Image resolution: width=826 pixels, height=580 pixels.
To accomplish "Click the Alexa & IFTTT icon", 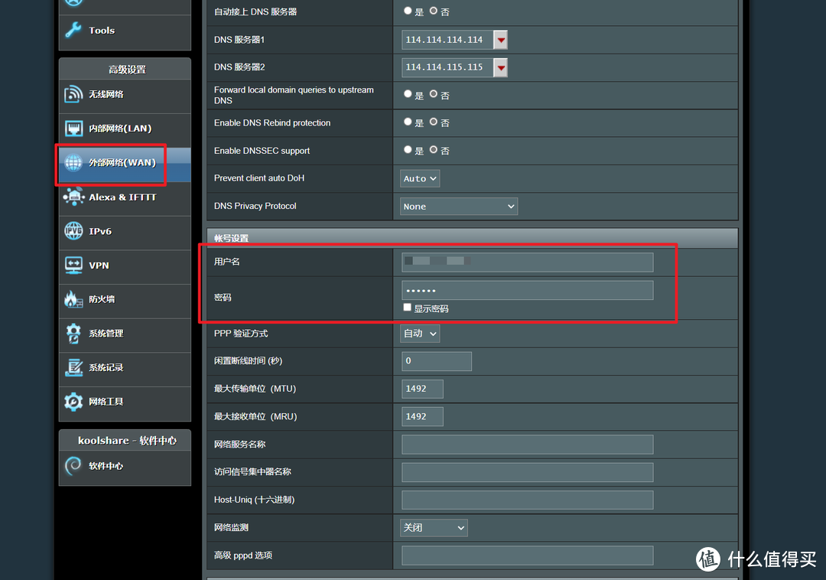I will pos(73,197).
